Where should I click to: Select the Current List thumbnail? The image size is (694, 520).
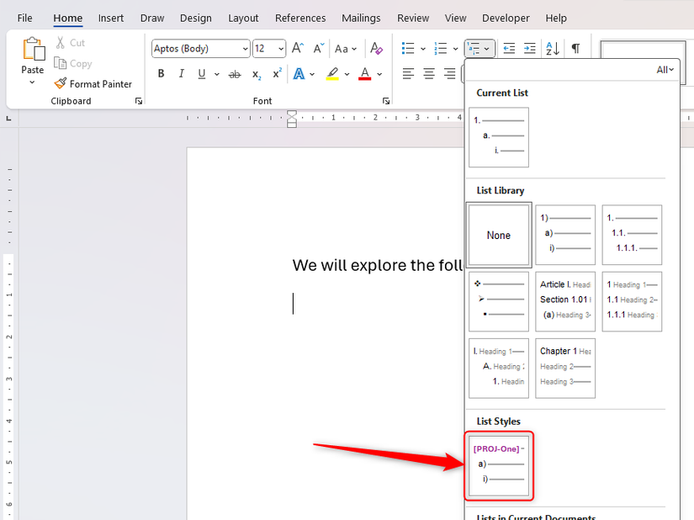pyautogui.click(x=499, y=138)
